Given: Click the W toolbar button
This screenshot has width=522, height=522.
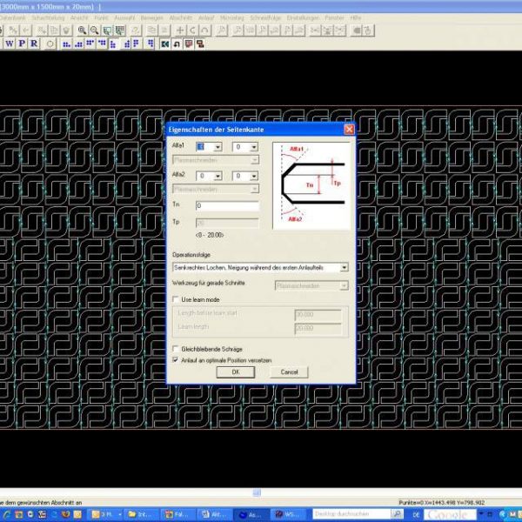Looking at the screenshot, I should (10, 43).
